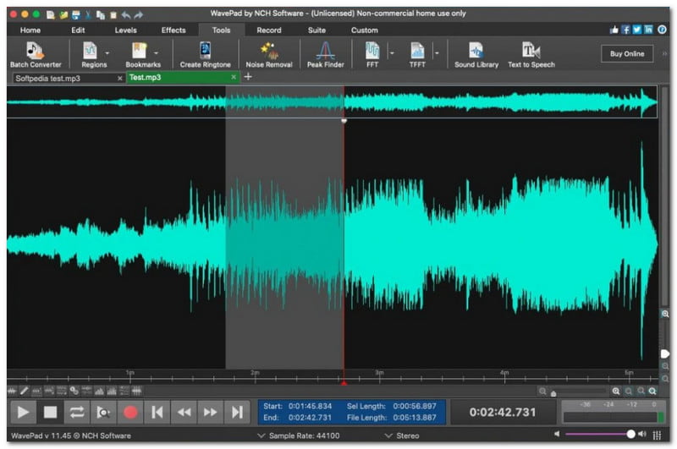Click the cut scissors icon in title bar
The image size is (677, 449).
pyautogui.click(x=88, y=14)
